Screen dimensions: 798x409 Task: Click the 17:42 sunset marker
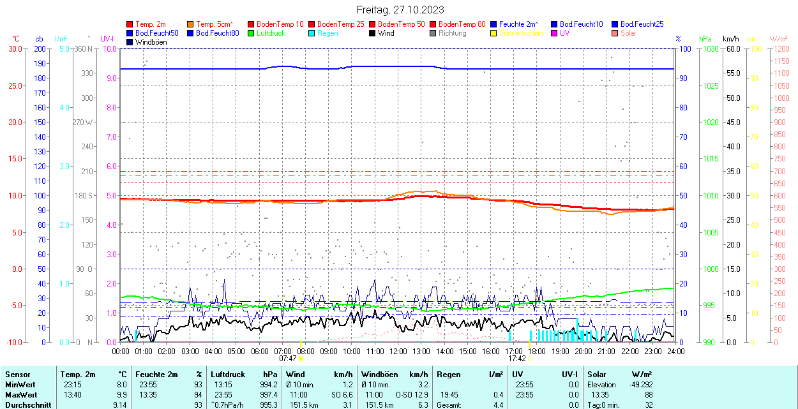(516, 359)
